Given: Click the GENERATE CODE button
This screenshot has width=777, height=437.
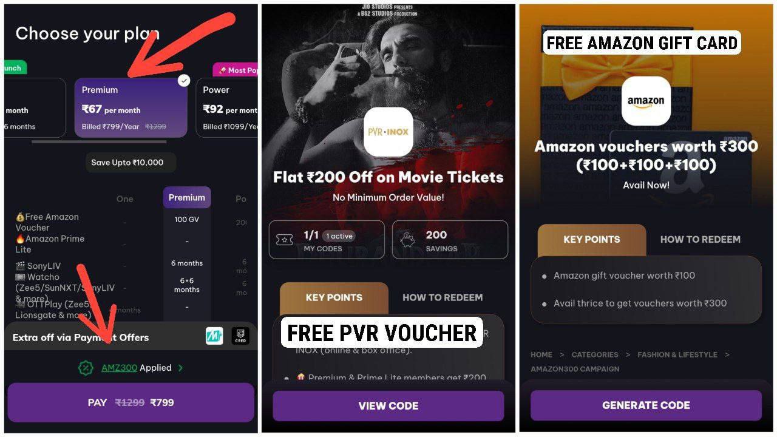Looking at the screenshot, I should click(x=646, y=405).
